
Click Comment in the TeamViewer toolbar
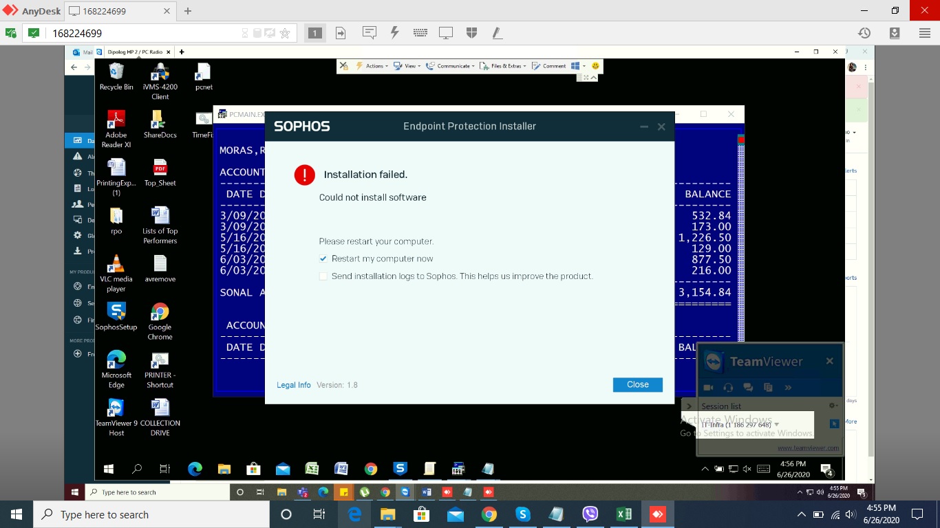tap(549, 66)
